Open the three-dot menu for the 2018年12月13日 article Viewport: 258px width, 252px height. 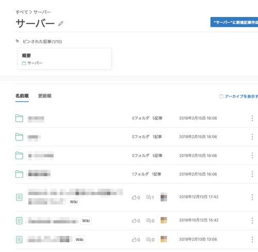tap(252, 197)
